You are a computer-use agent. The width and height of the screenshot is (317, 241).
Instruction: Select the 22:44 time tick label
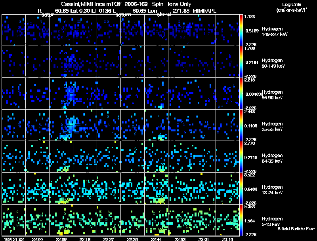point(157,239)
